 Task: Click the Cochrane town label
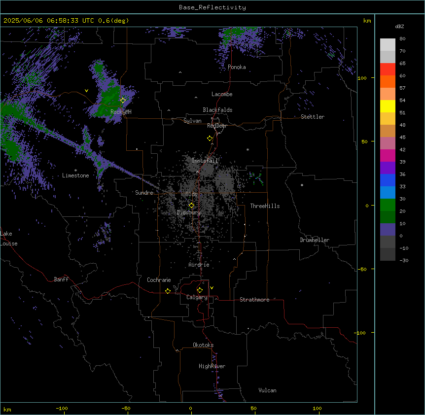[x=159, y=280]
